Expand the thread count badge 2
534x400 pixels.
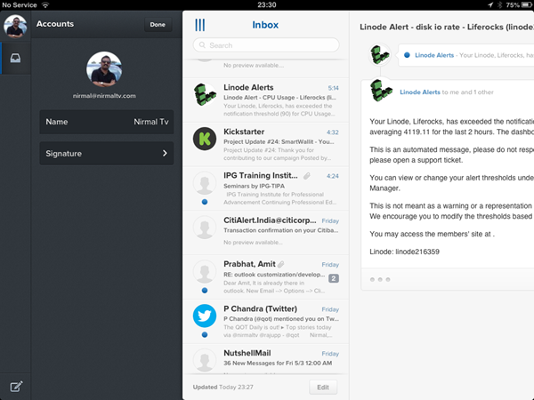click(x=334, y=278)
